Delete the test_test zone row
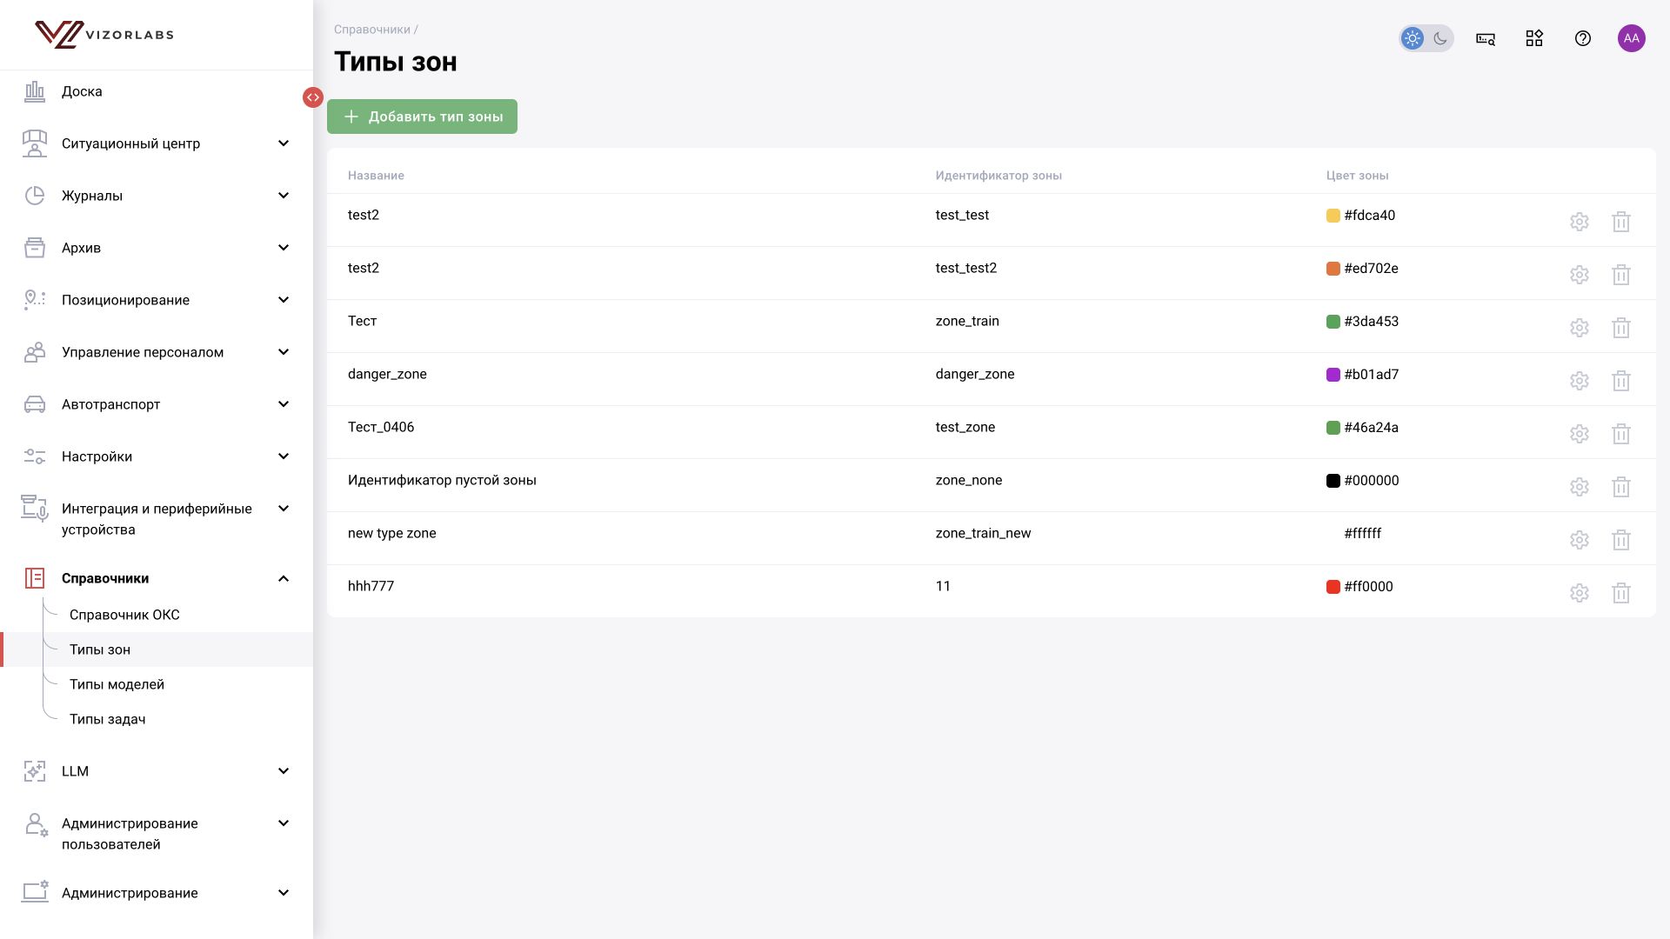 tap(1621, 222)
